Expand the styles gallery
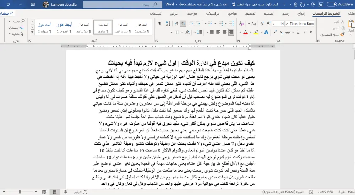The width and height of the screenshot is (355, 195). [32, 32]
